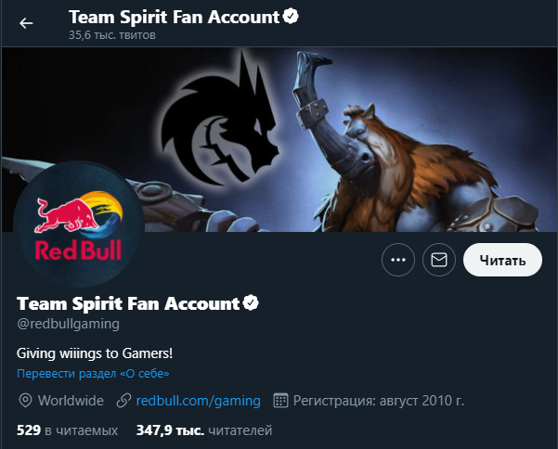Click the back arrow icon

click(x=26, y=23)
